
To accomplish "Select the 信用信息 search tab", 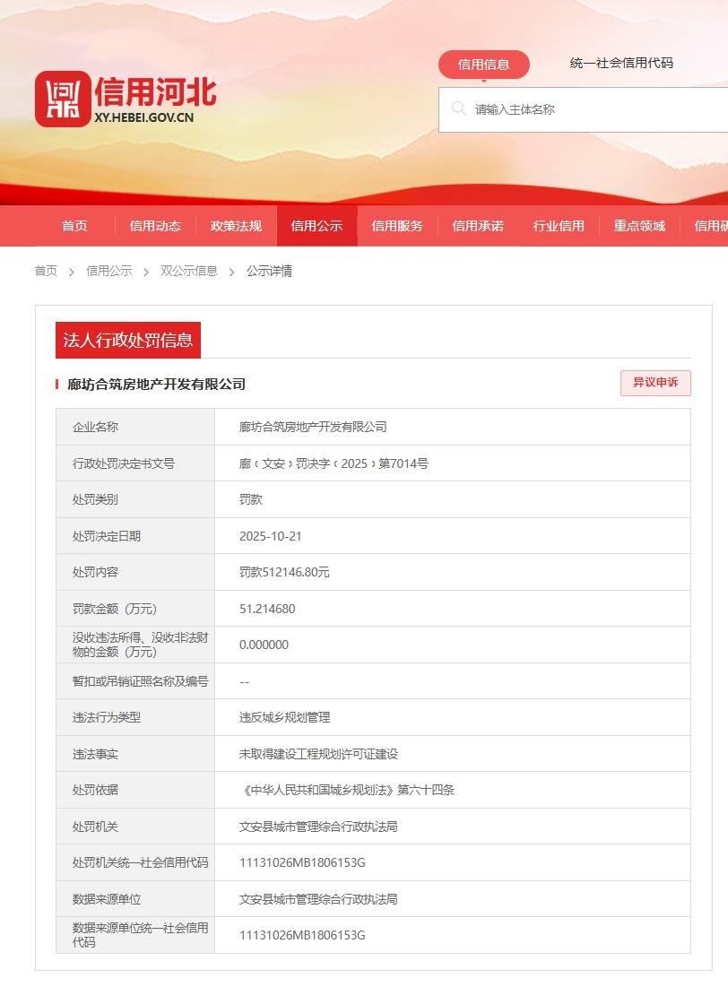I will tap(482, 64).
